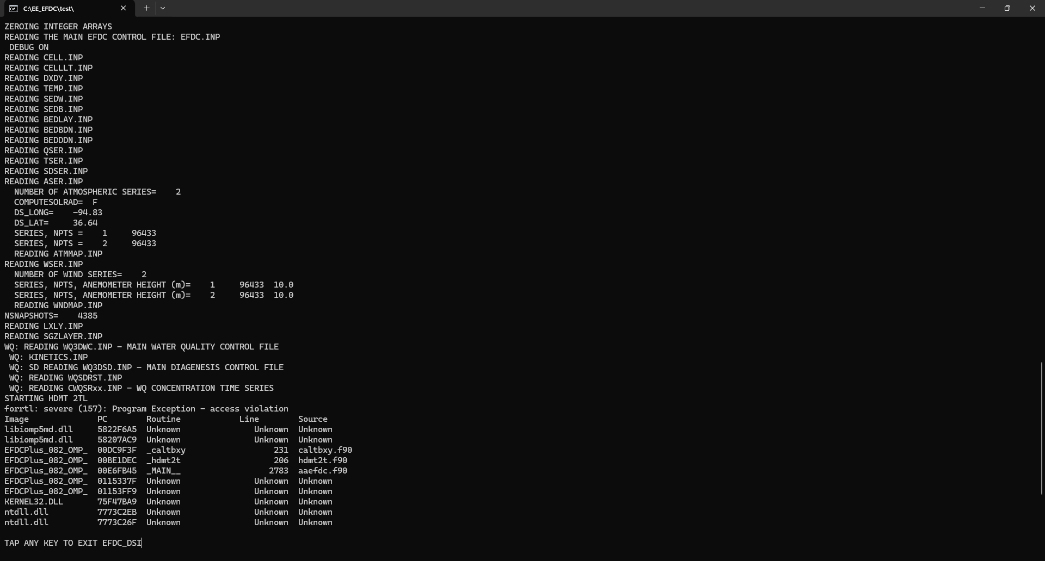Click 'forrtl: severe (157)' error line
The height and width of the screenshot is (561, 1045).
coord(146,409)
